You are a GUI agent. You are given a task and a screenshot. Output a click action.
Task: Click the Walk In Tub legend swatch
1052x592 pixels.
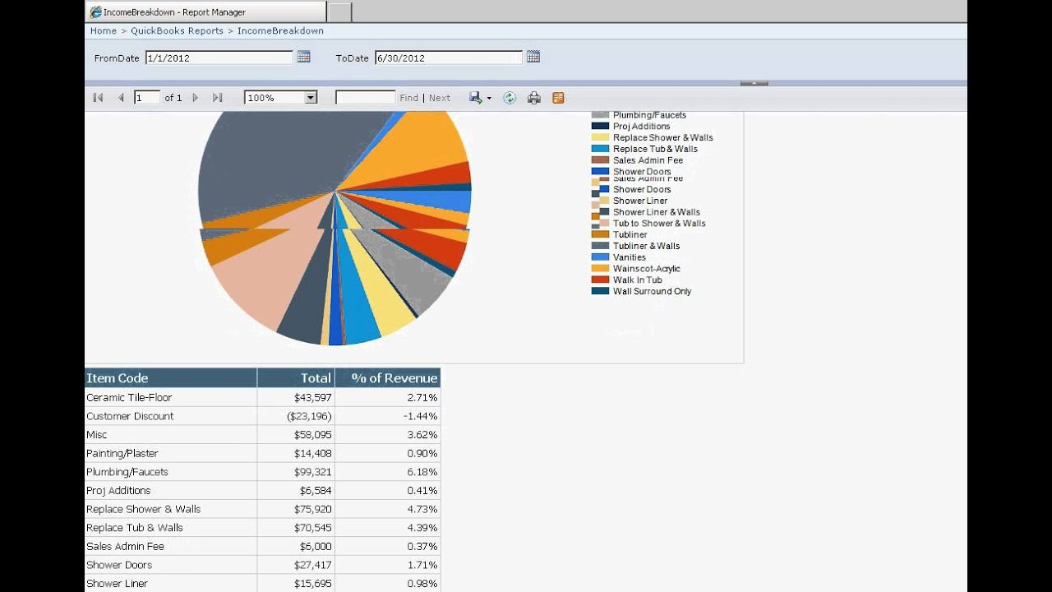tap(600, 280)
